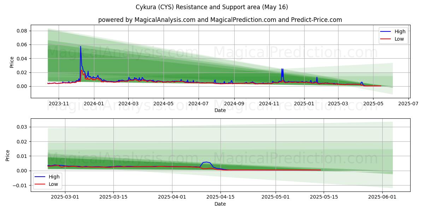Click the 2025-06-01 x-axis label in bottom chart
The height and width of the screenshot is (212, 424).
(x=383, y=198)
